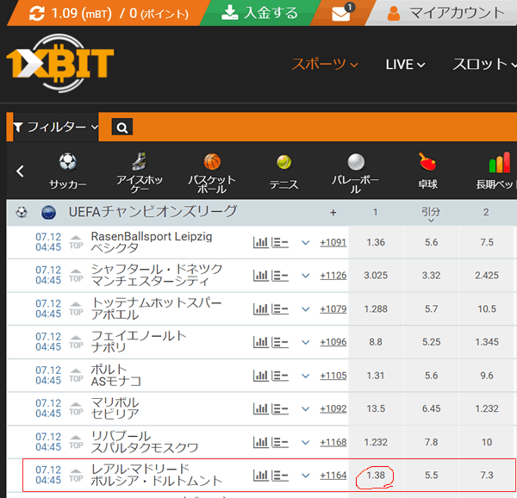Select the 卓球 table tennis icon

pyautogui.click(x=427, y=171)
